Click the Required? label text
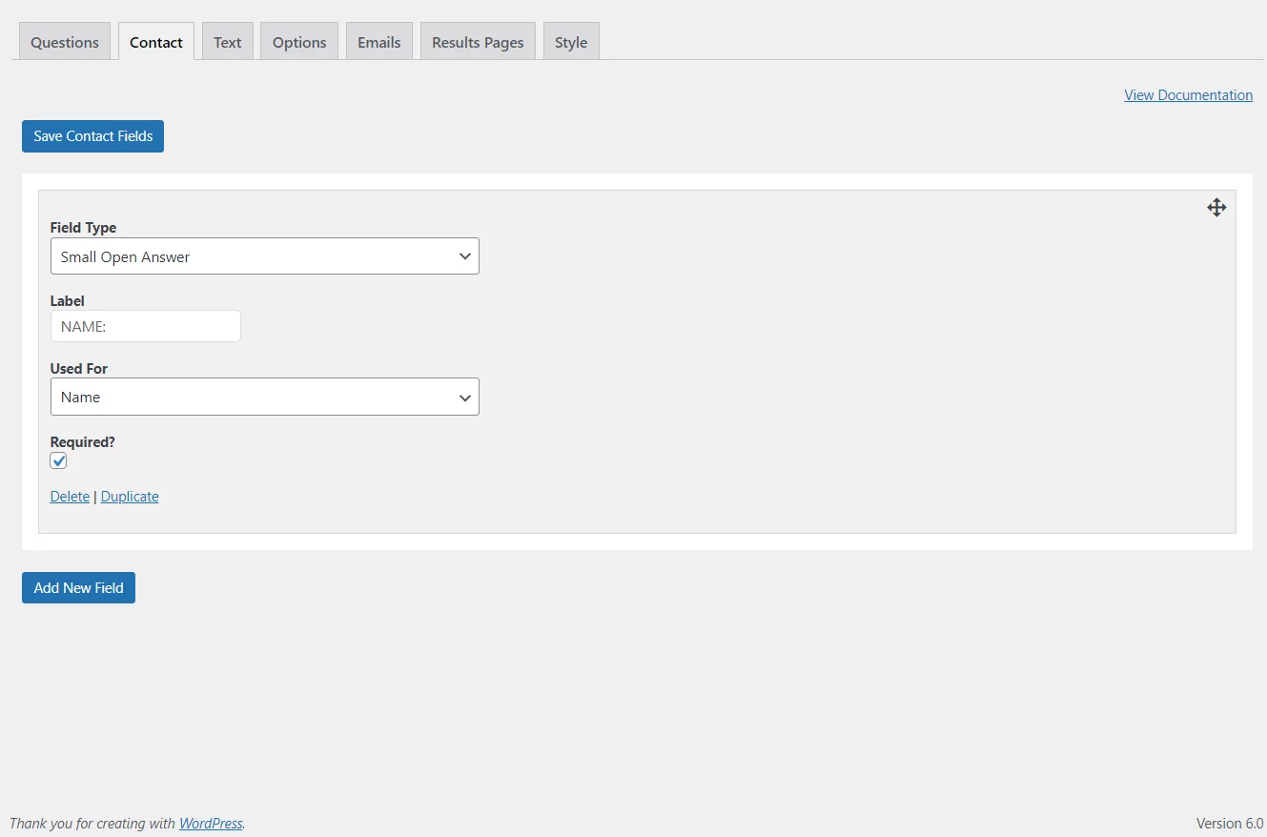This screenshot has height=837, width=1267. 83,442
